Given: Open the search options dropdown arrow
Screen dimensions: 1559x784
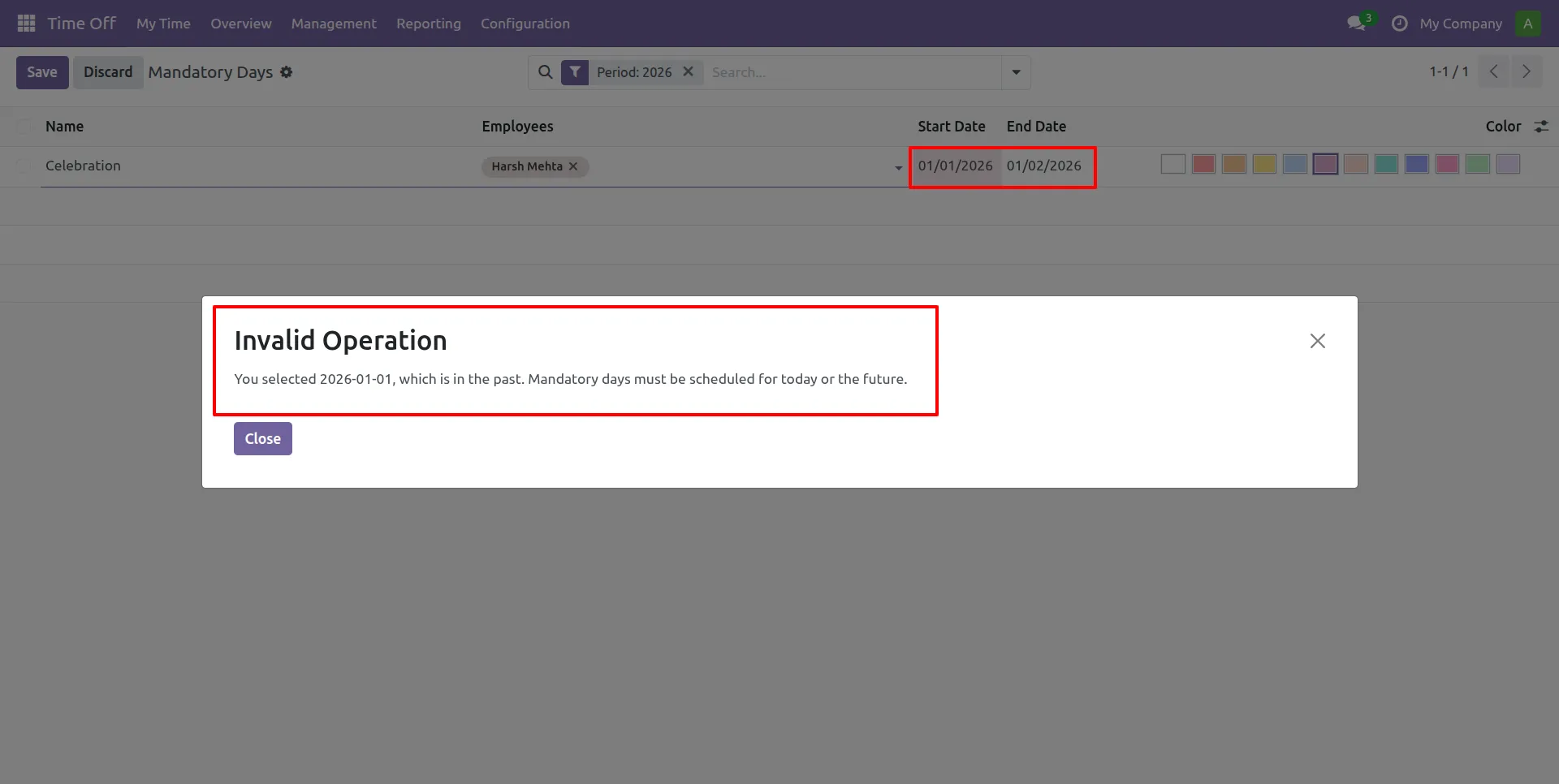Looking at the screenshot, I should coord(1015,71).
